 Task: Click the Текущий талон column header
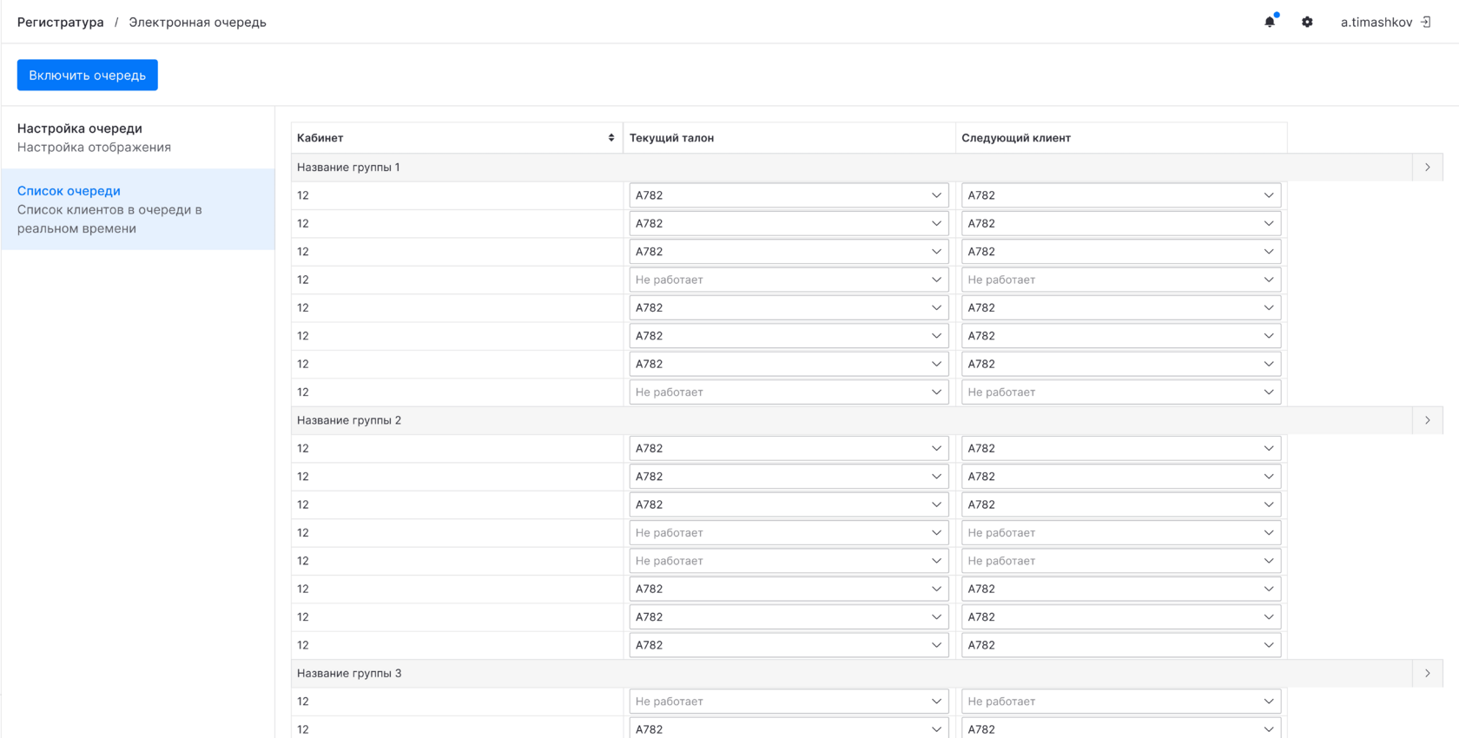tap(671, 138)
